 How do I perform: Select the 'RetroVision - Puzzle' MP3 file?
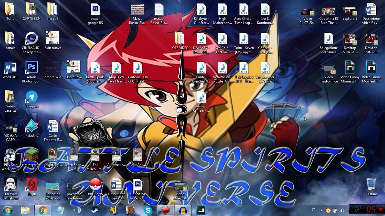[x=222, y=68]
